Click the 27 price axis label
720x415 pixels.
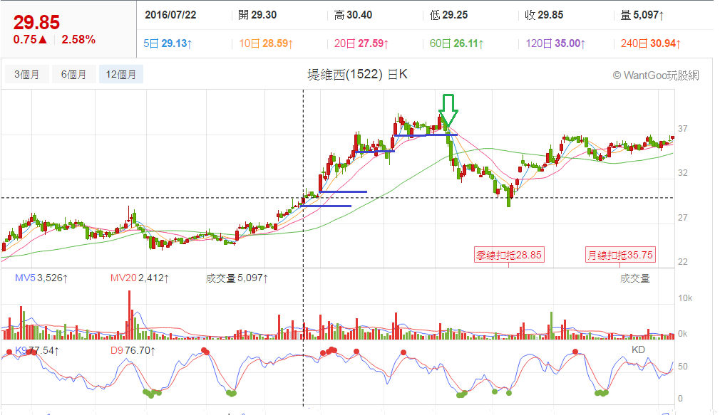coord(683,218)
